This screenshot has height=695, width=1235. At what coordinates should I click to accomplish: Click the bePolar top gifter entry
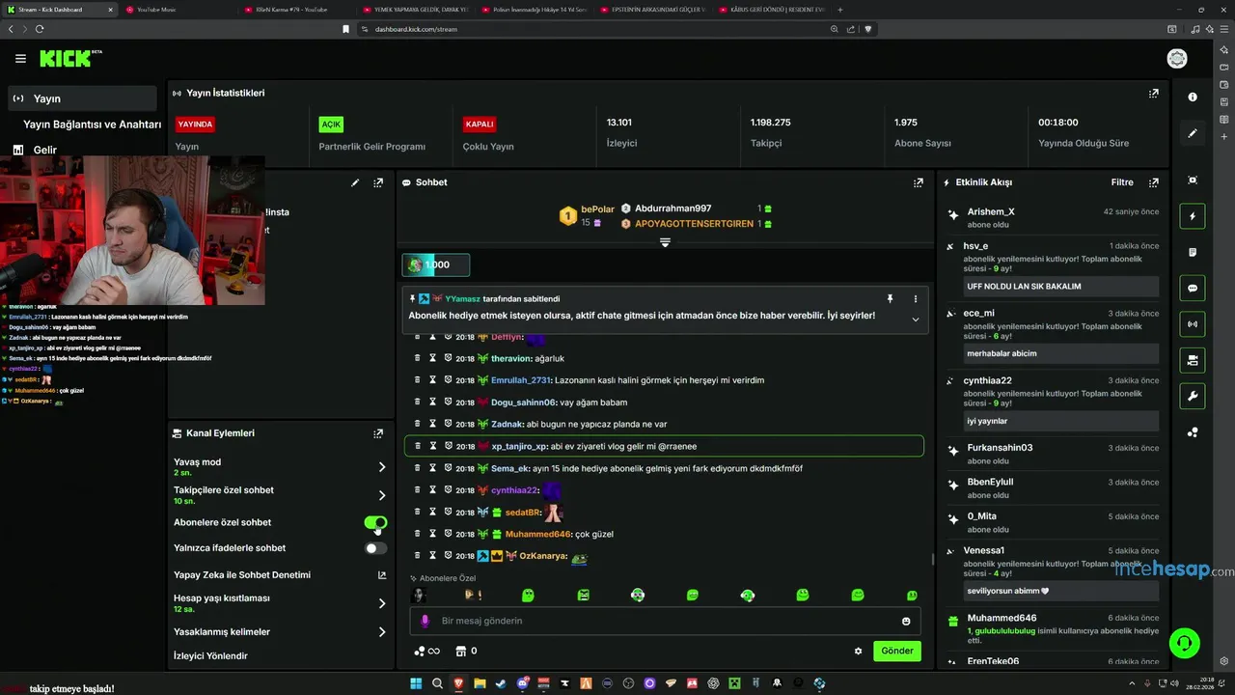click(587, 215)
